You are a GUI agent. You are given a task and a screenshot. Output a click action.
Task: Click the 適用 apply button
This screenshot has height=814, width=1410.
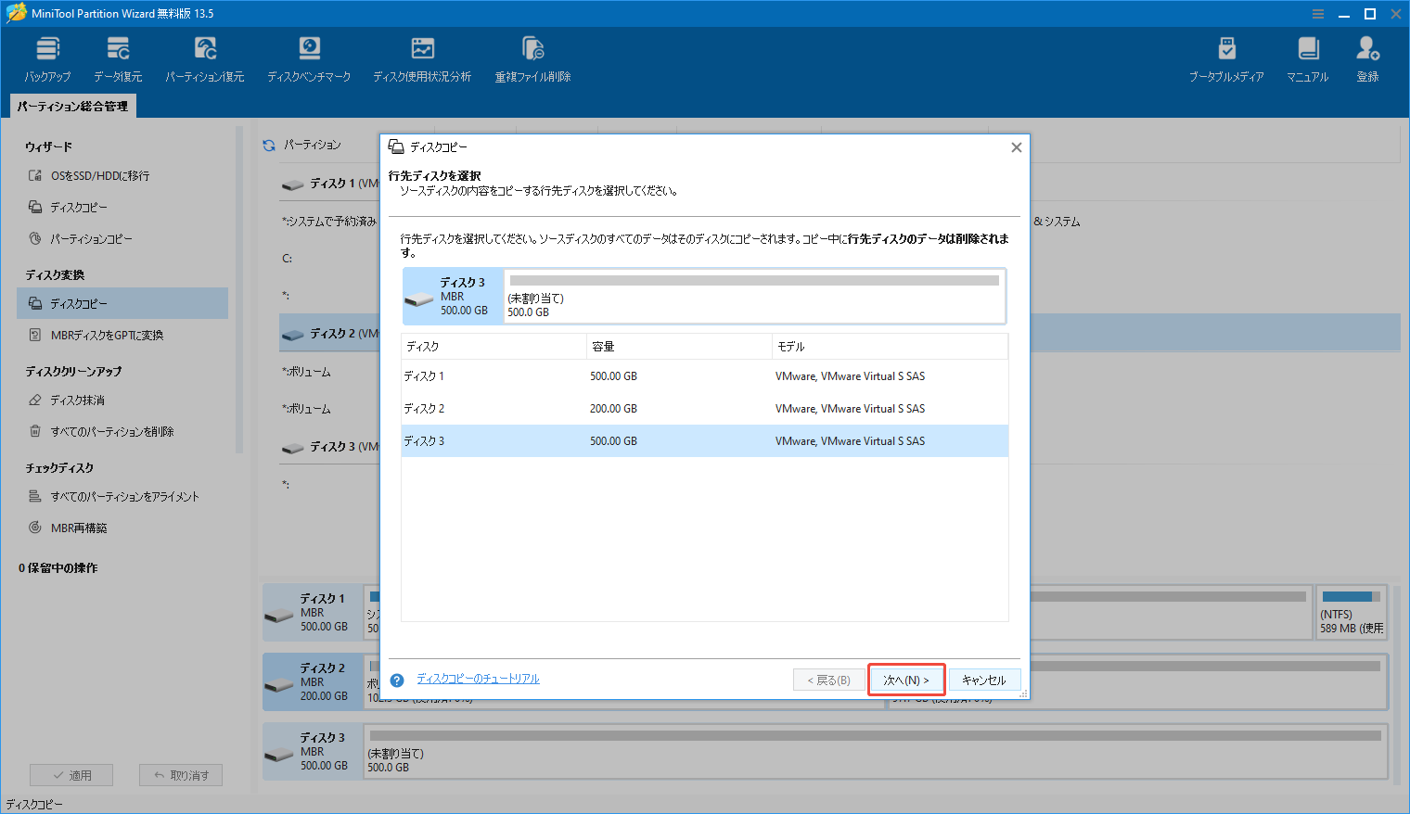(71, 774)
